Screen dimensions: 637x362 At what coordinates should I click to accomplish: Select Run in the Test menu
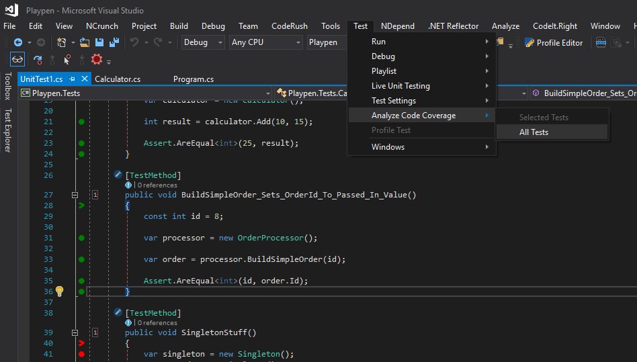coord(422,42)
